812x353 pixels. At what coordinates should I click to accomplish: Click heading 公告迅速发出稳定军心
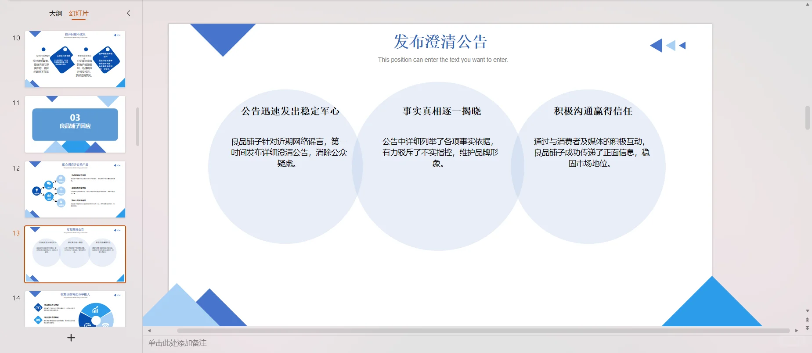(x=290, y=111)
